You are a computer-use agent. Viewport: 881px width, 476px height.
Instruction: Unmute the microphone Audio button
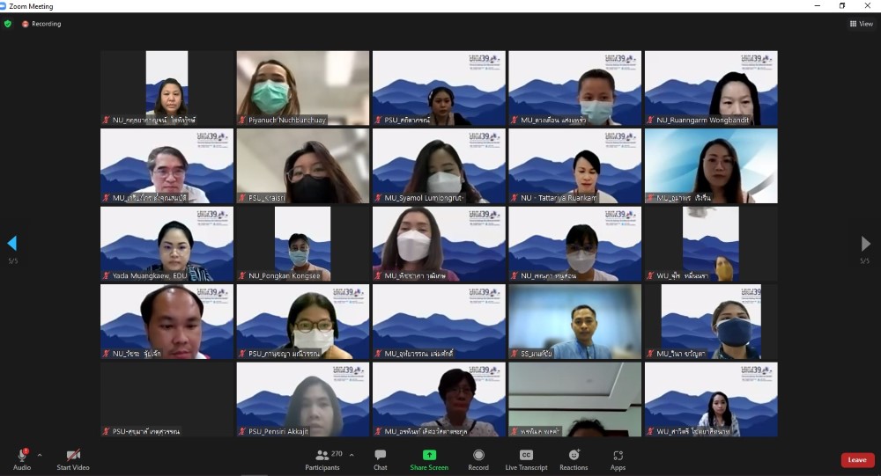coord(22,455)
